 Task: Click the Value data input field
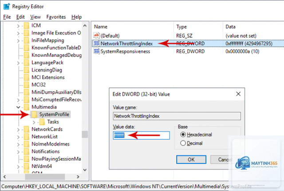click(x=141, y=135)
